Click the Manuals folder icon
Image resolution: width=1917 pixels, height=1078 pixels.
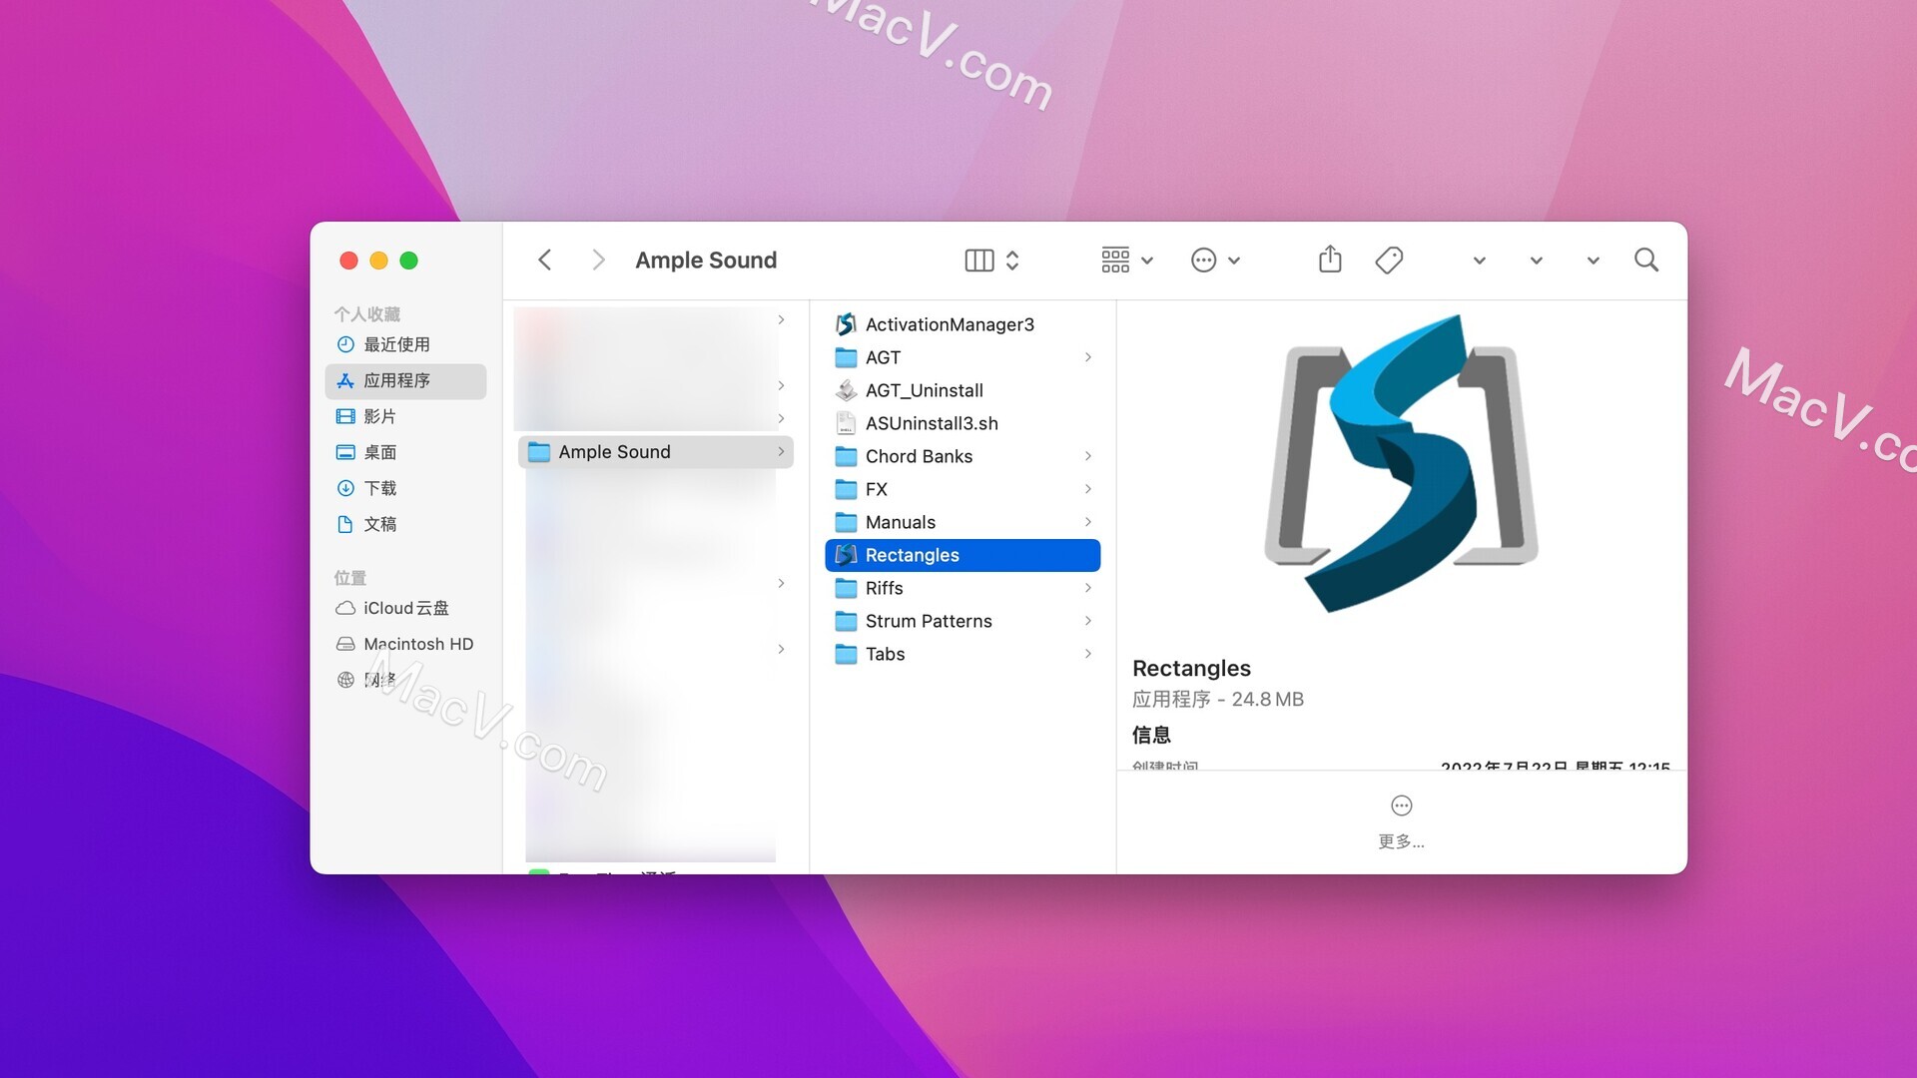(846, 522)
